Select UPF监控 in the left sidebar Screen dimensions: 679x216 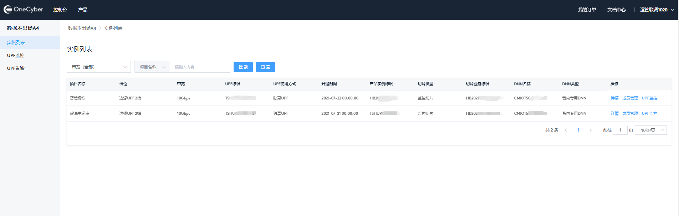pyautogui.click(x=16, y=55)
